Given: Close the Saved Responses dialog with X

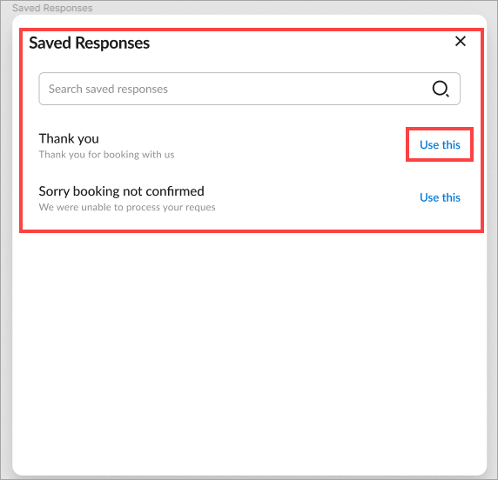Looking at the screenshot, I should point(461,41).
